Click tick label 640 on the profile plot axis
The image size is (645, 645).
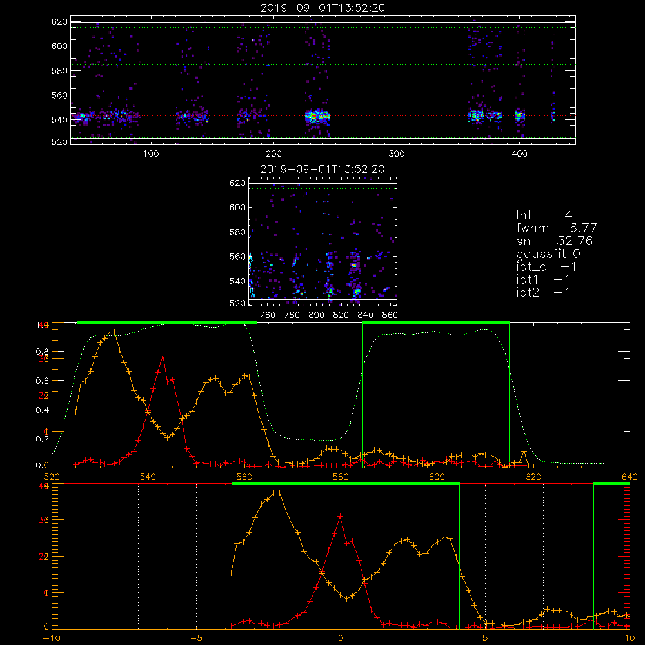630,477
